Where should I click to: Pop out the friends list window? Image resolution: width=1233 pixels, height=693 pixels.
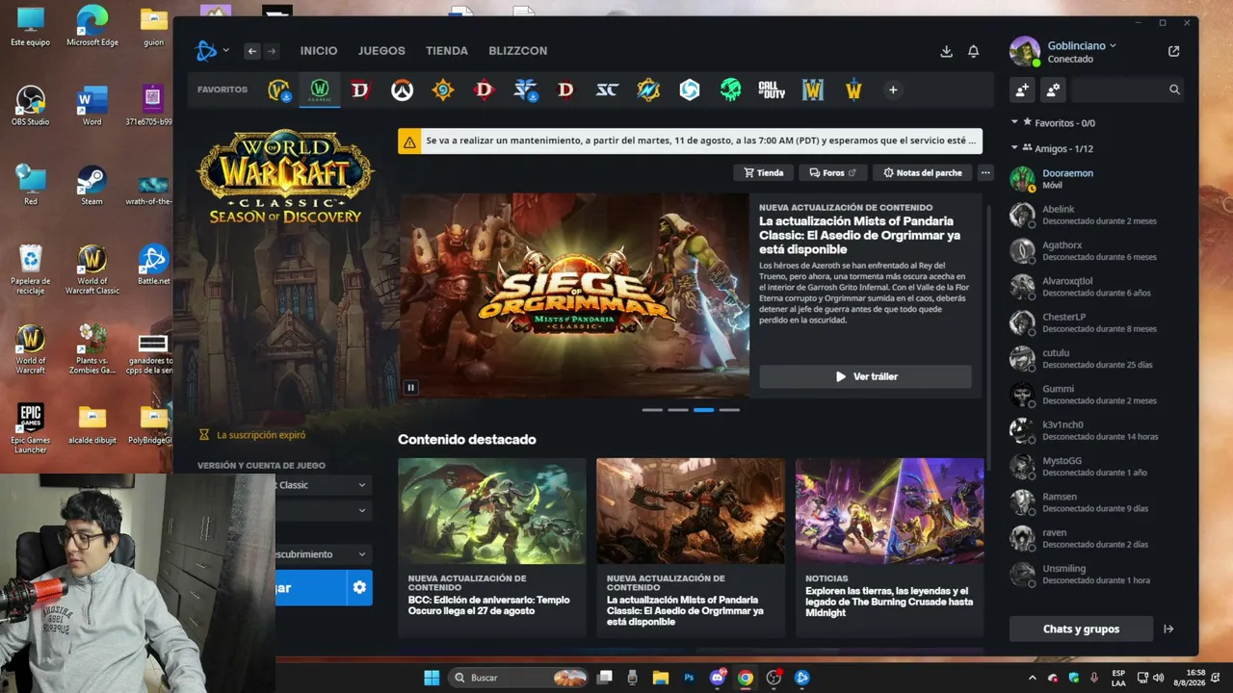pos(1173,51)
